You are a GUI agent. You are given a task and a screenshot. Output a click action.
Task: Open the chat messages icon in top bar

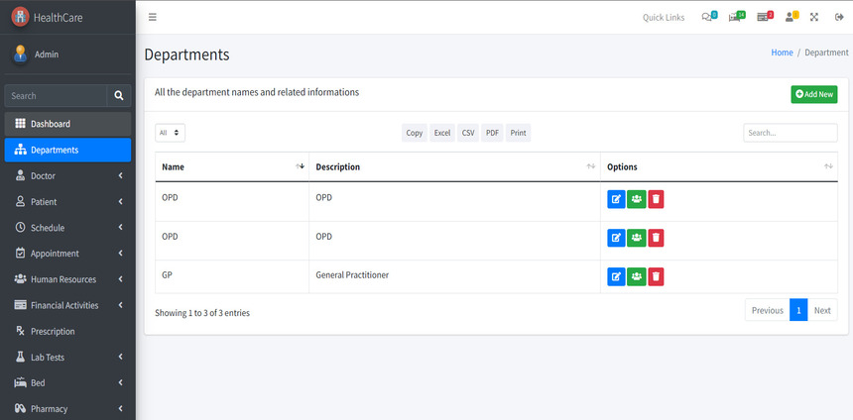707,17
